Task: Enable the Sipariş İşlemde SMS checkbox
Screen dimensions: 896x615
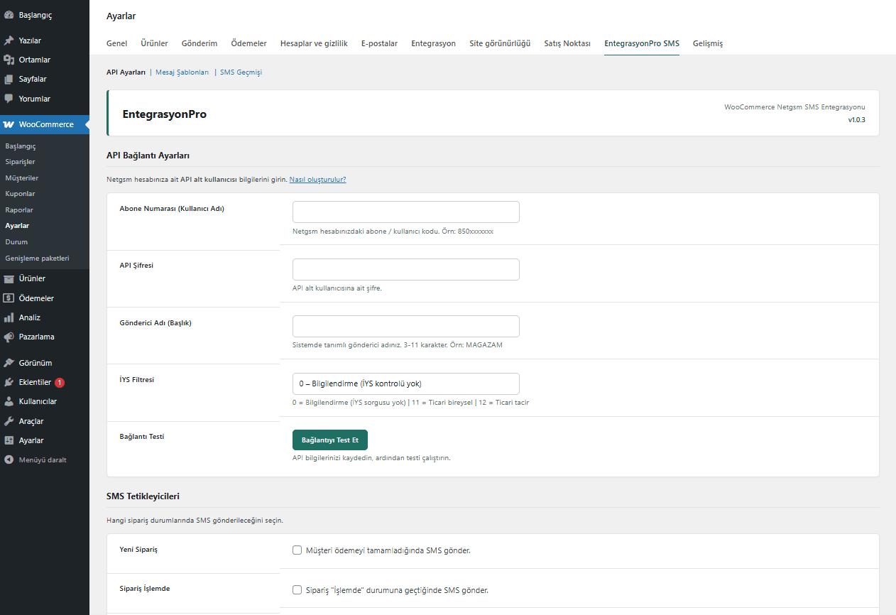Action: (297, 590)
